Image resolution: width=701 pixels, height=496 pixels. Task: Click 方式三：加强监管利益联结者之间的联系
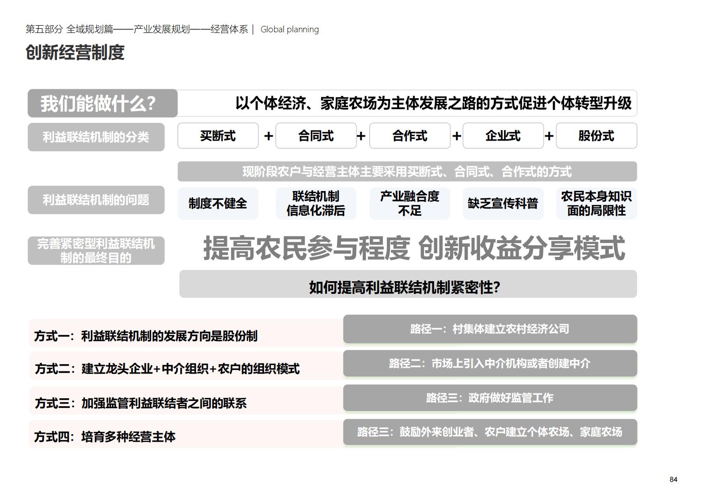coord(140,403)
